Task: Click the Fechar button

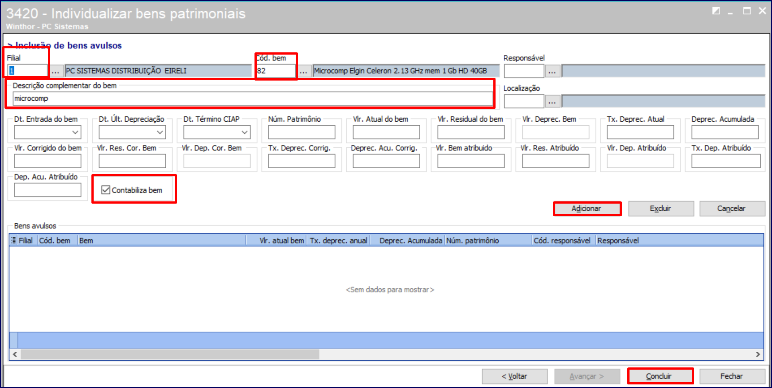Action: [732, 376]
